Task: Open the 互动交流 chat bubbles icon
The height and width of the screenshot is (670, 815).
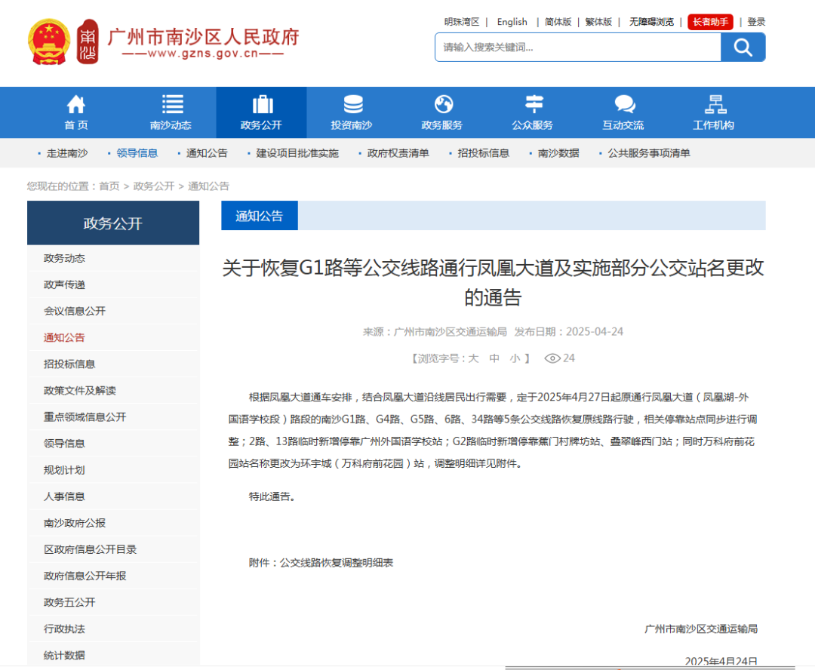Action: (x=624, y=104)
